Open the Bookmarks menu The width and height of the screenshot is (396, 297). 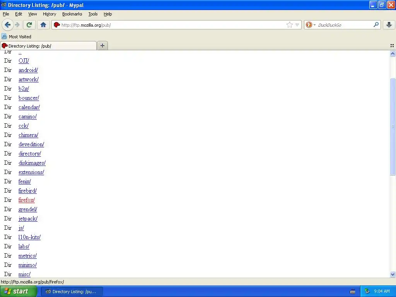click(72, 14)
